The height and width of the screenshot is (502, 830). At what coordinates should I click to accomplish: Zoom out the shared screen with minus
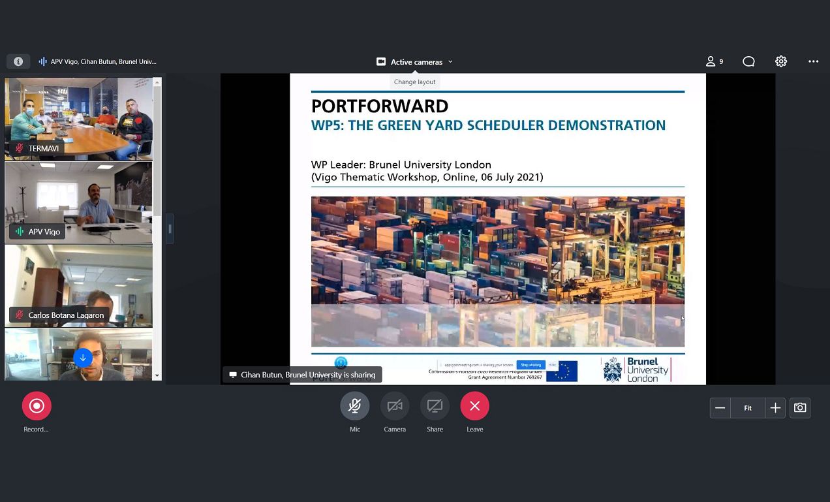click(720, 408)
